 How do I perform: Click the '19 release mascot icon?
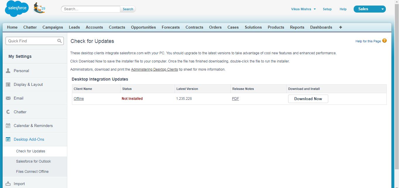39,8
